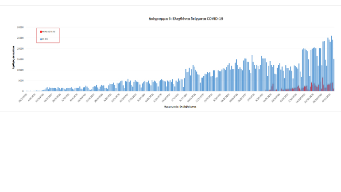Click the 10000 y-axis tick label
The image size is (341, 192).
coord(20,70)
